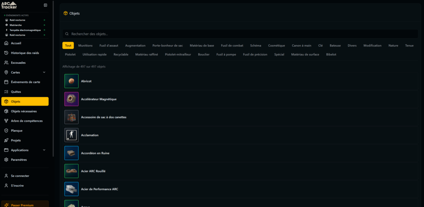Filter items by Modification
The image size is (424, 207).
tap(373, 46)
